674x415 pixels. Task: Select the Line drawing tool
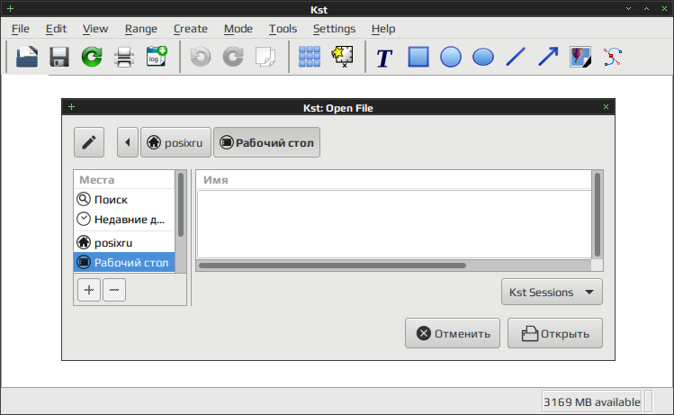tap(516, 57)
